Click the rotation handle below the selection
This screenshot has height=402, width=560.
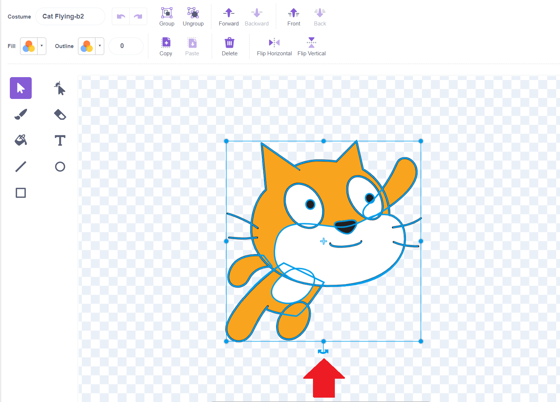pos(323,351)
